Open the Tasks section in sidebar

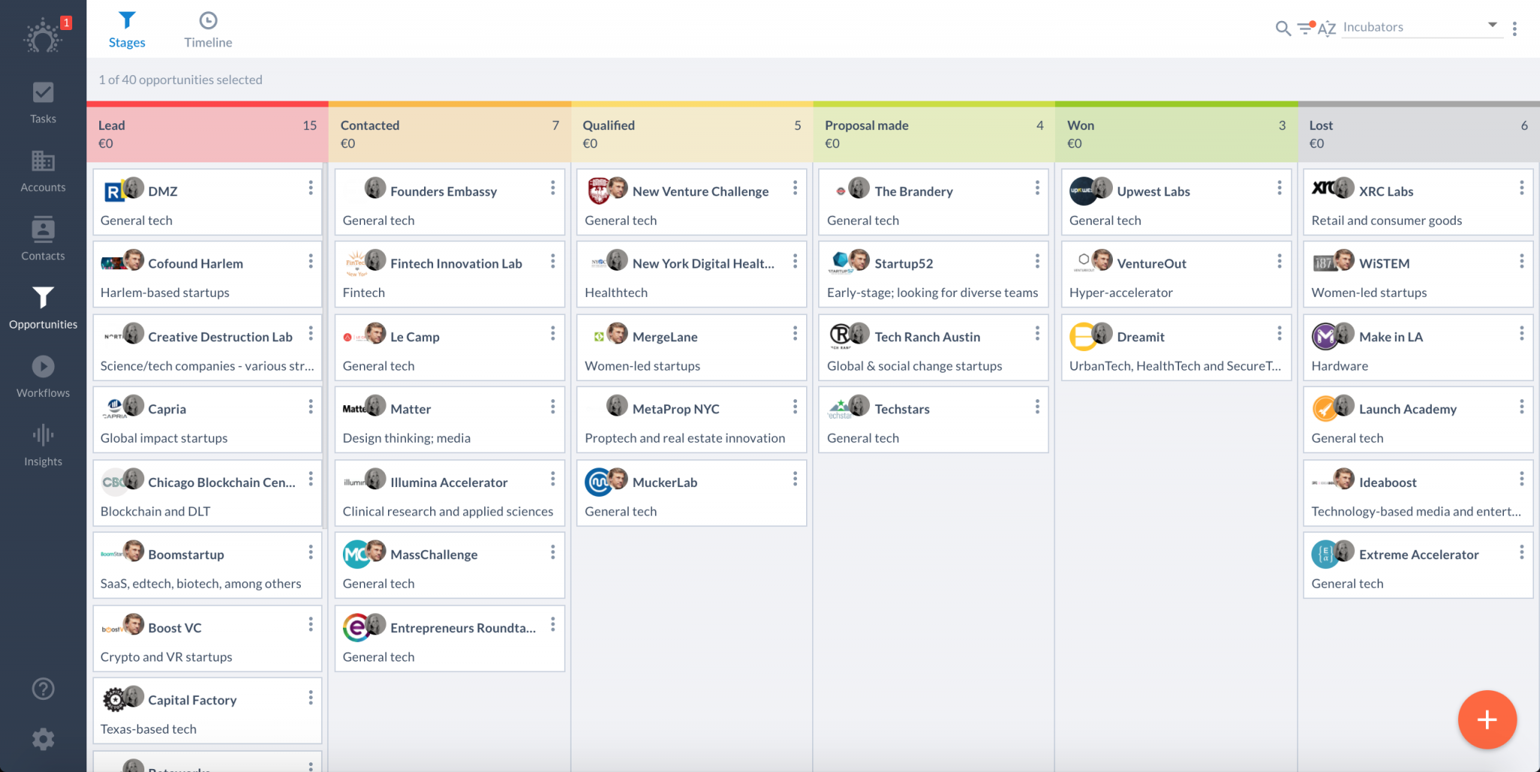43,102
